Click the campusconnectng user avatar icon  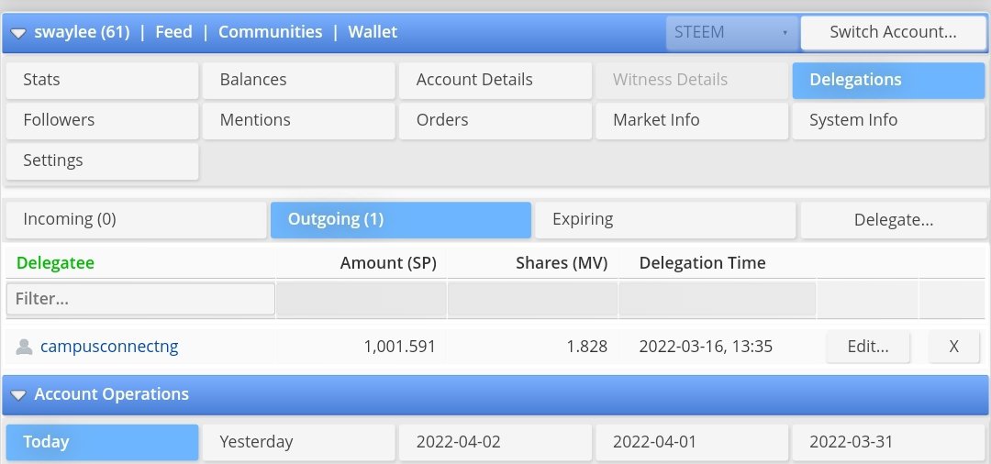pyautogui.click(x=25, y=347)
